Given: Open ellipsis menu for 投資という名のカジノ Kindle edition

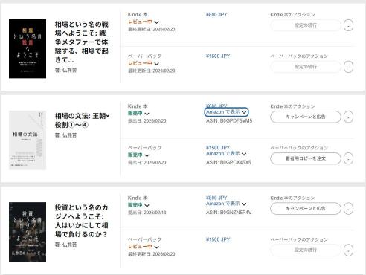Looking at the screenshot, I should click(348, 209).
